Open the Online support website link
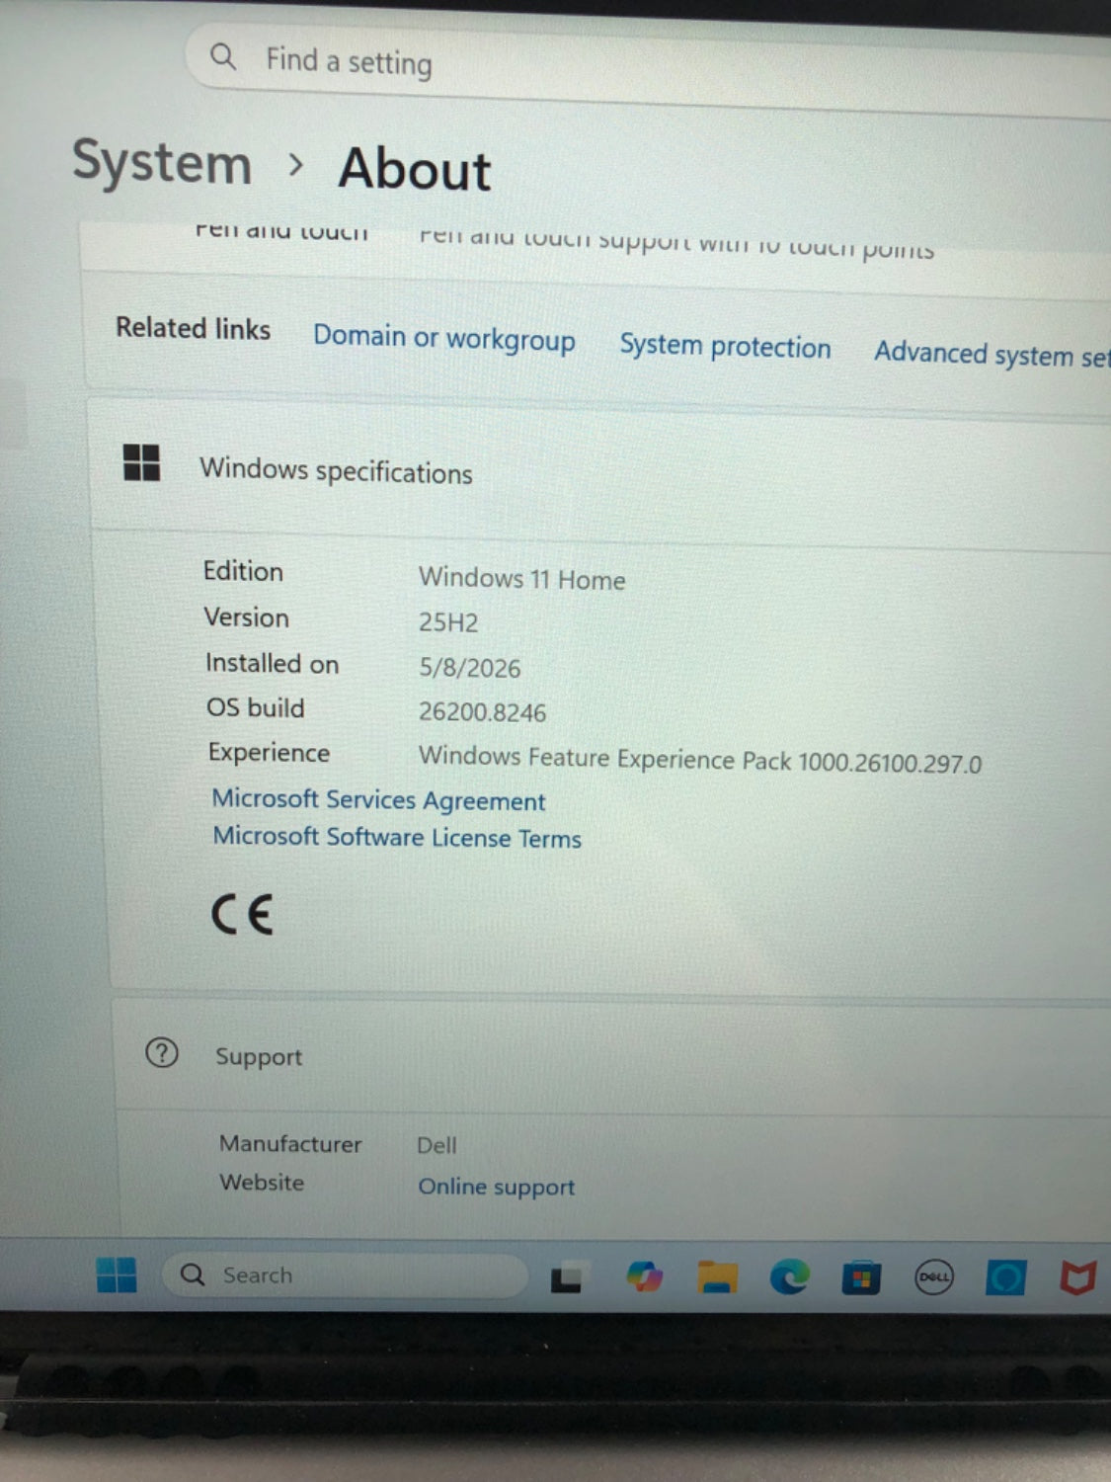 [496, 1186]
